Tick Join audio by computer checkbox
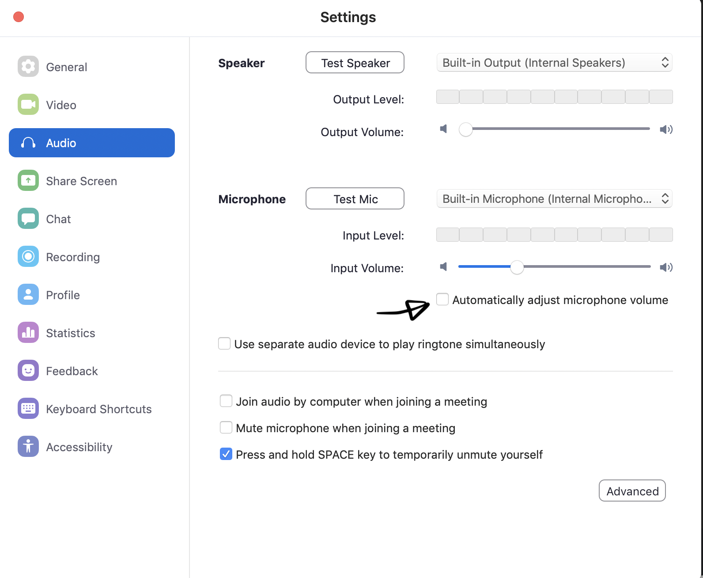The width and height of the screenshot is (703, 578). [226, 401]
